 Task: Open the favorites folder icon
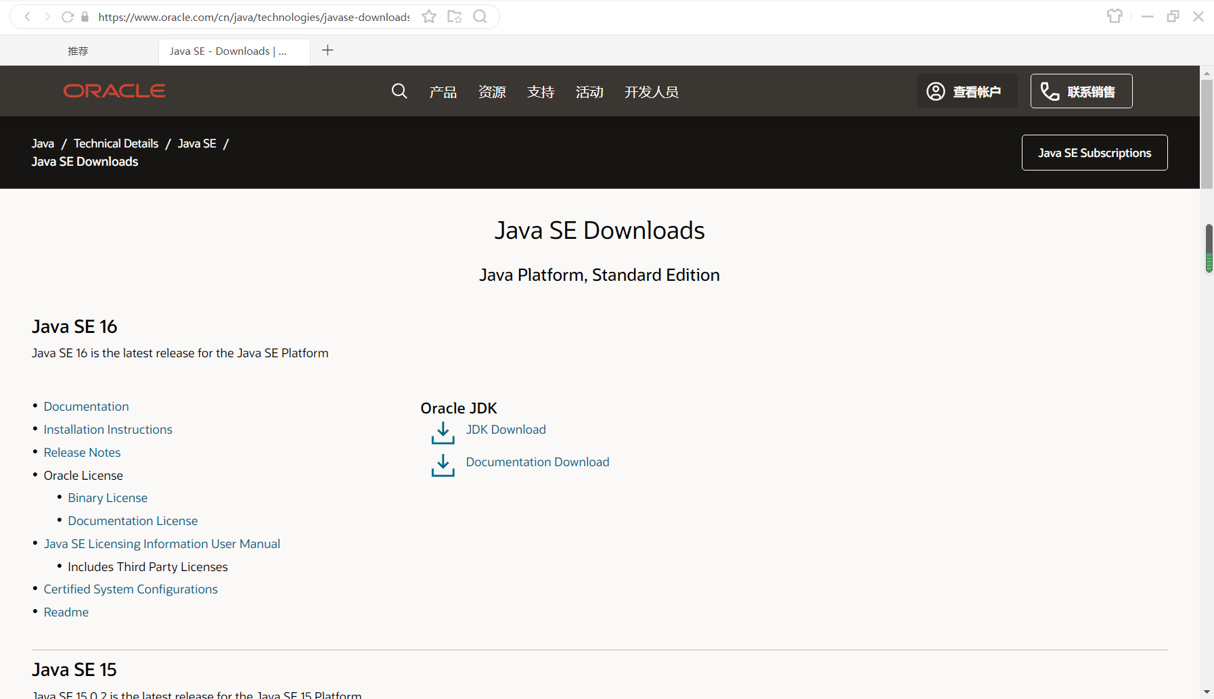tap(455, 17)
